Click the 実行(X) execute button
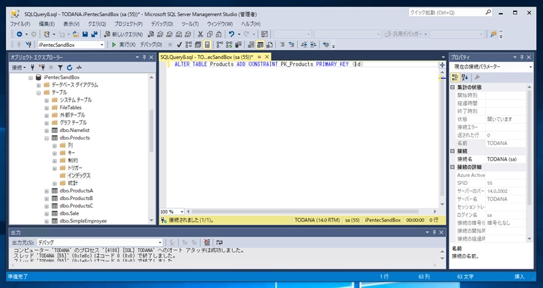 [x=124, y=45]
